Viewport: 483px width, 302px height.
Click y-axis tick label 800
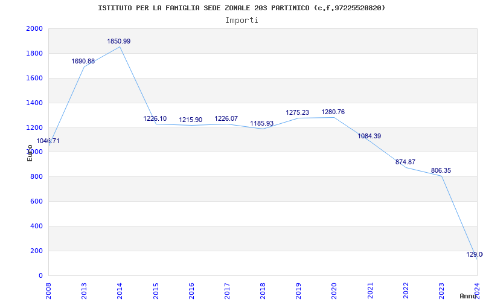tap(37, 177)
